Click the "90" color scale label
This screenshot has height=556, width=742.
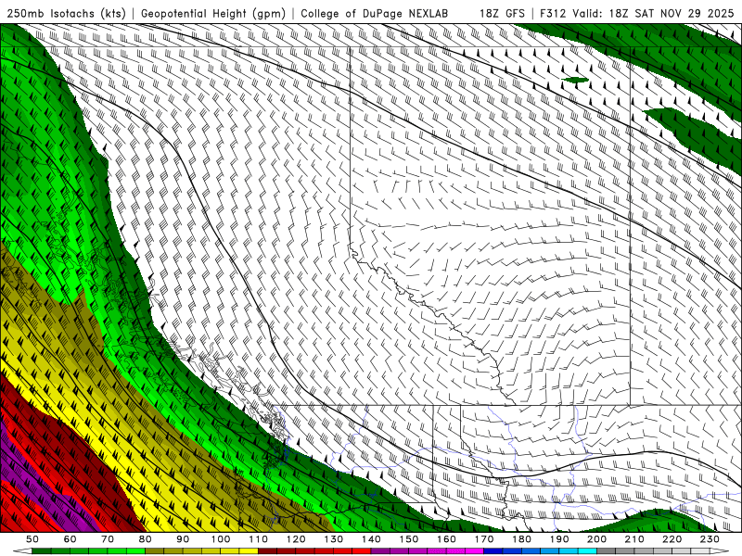click(183, 539)
